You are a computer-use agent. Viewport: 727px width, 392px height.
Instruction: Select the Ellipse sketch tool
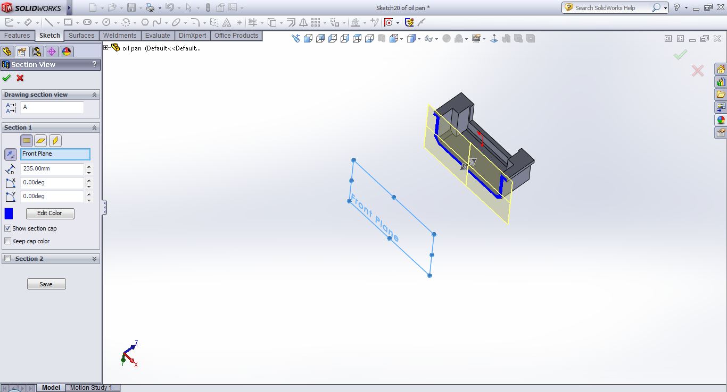[x=176, y=22]
